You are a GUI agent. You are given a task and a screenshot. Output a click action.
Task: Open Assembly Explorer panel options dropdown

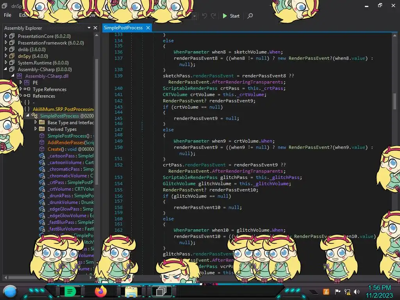pyautogui.click(x=89, y=28)
